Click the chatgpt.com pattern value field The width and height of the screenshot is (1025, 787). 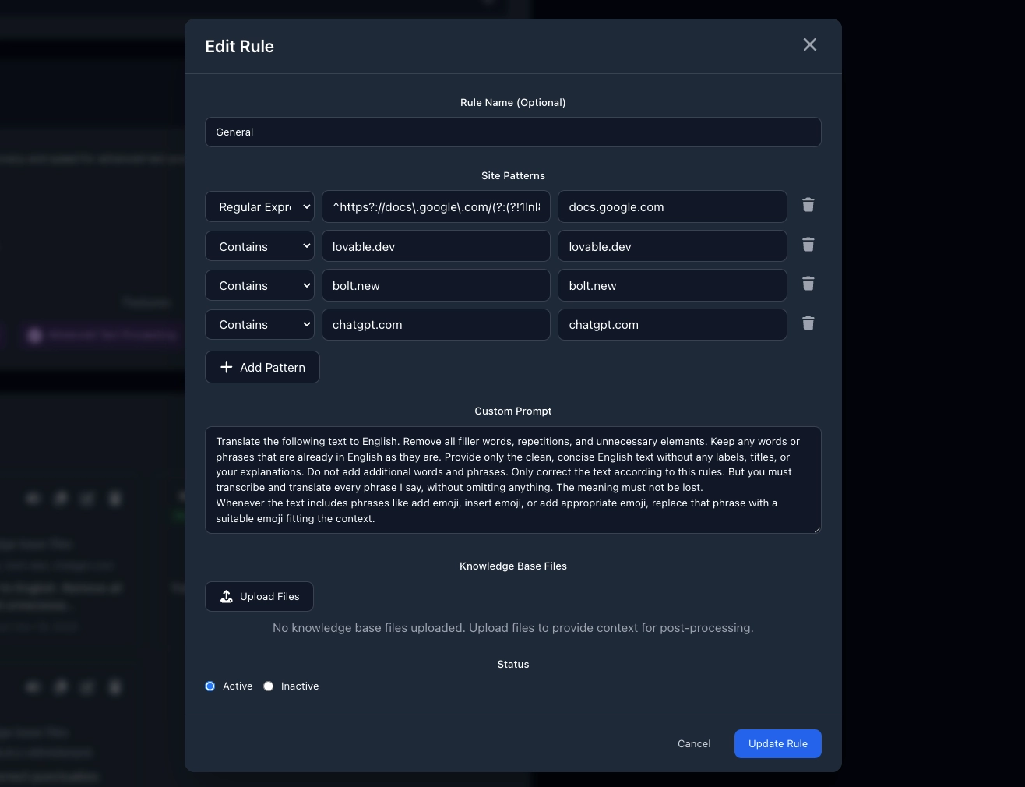pyautogui.click(x=435, y=325)
